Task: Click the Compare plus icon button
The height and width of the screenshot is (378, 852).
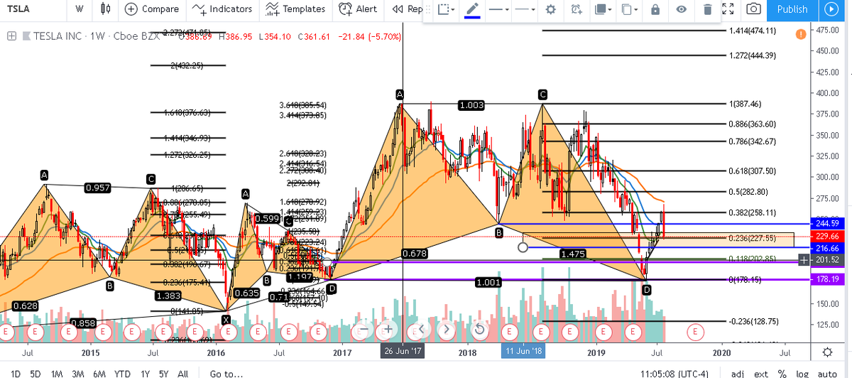Action: point(131,9)
